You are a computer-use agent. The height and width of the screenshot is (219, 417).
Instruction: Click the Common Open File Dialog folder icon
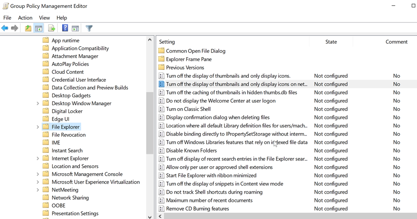coord(161,51)
